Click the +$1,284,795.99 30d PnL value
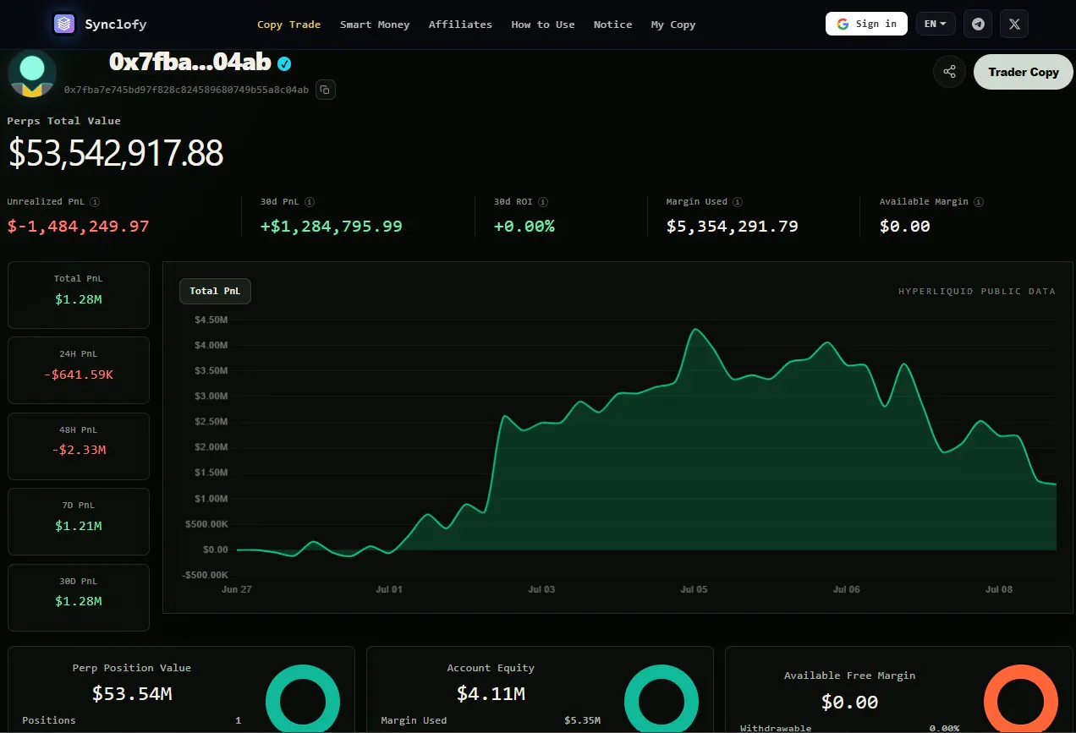1076x733 pixels. 332,226
